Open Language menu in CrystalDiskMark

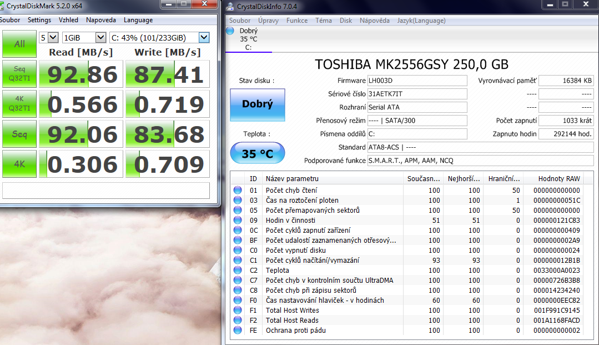pos(138,20)
